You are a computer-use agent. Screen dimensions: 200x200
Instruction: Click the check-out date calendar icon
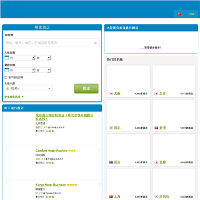[x=7, y=70]
